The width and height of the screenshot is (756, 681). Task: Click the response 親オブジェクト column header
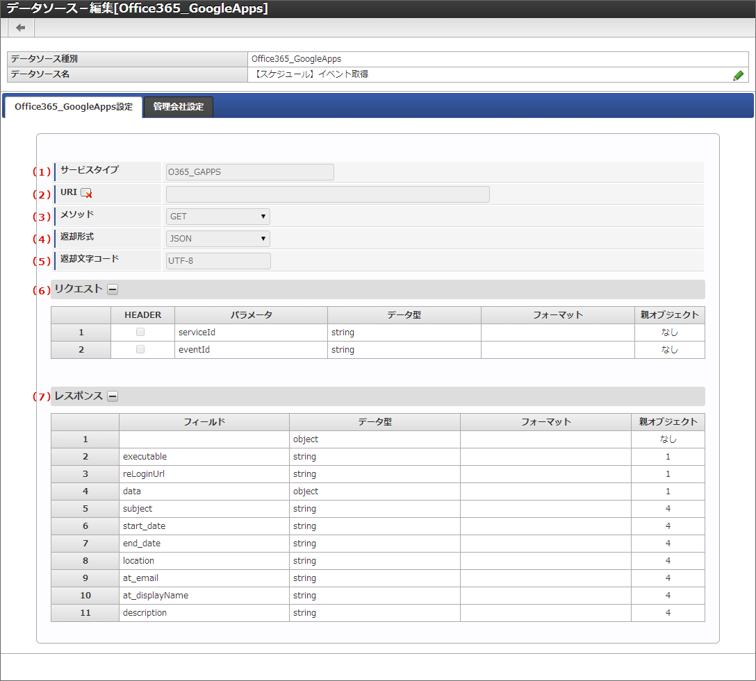coord(668,422)
